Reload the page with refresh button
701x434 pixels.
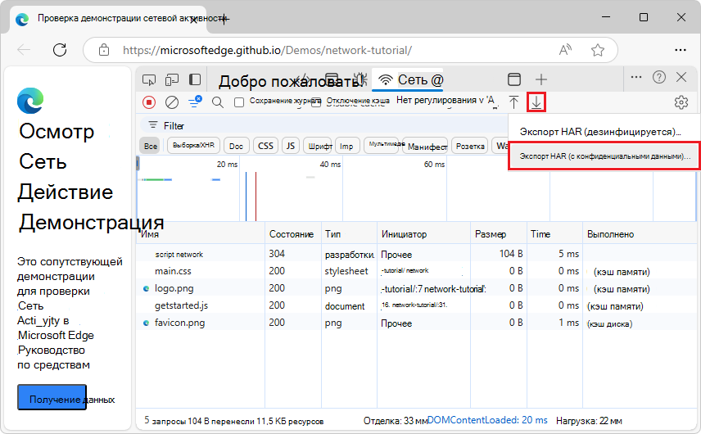click(x=60, y=50)
